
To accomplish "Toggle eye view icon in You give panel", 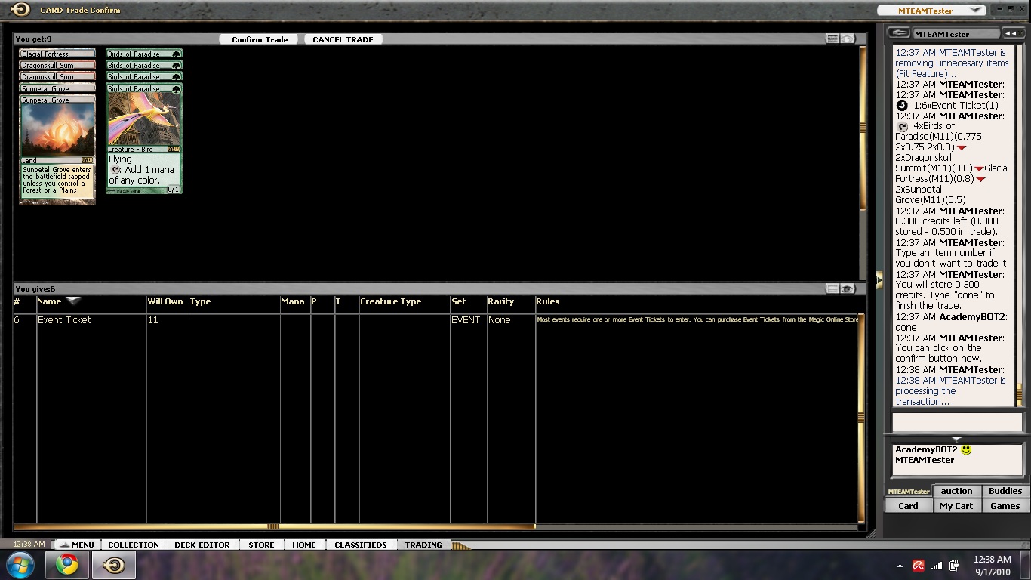I will point(848,288).
